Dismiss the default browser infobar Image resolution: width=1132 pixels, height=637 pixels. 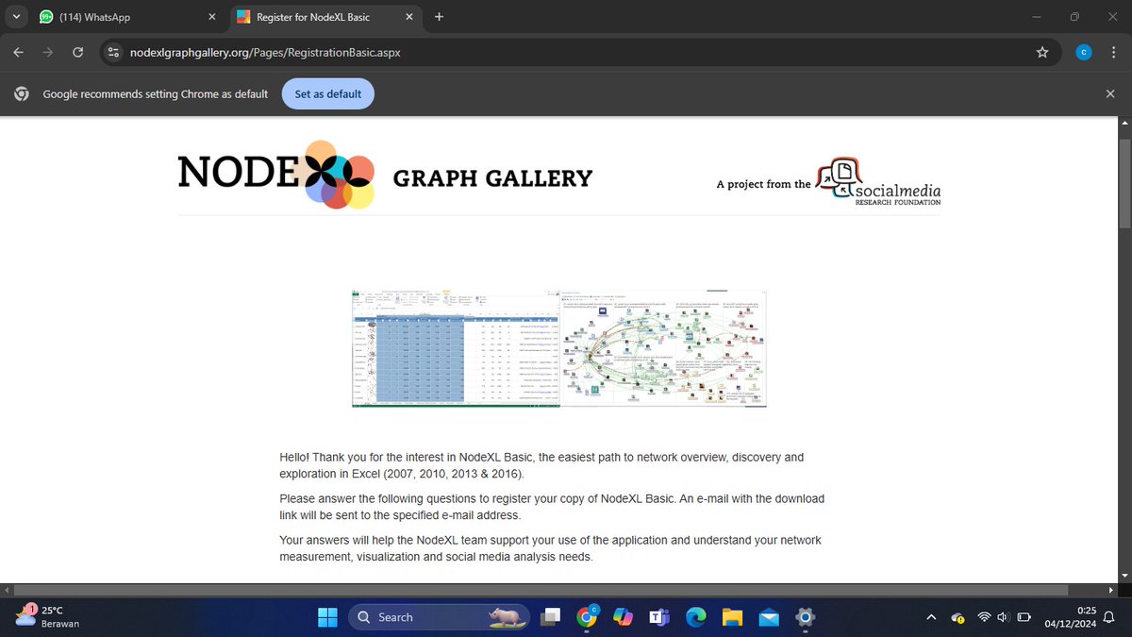click(1110, 94)
